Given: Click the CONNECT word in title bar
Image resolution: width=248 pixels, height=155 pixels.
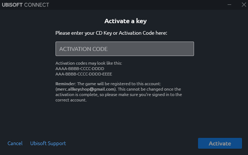Looking at the screenshot, I should pos(38,5).
